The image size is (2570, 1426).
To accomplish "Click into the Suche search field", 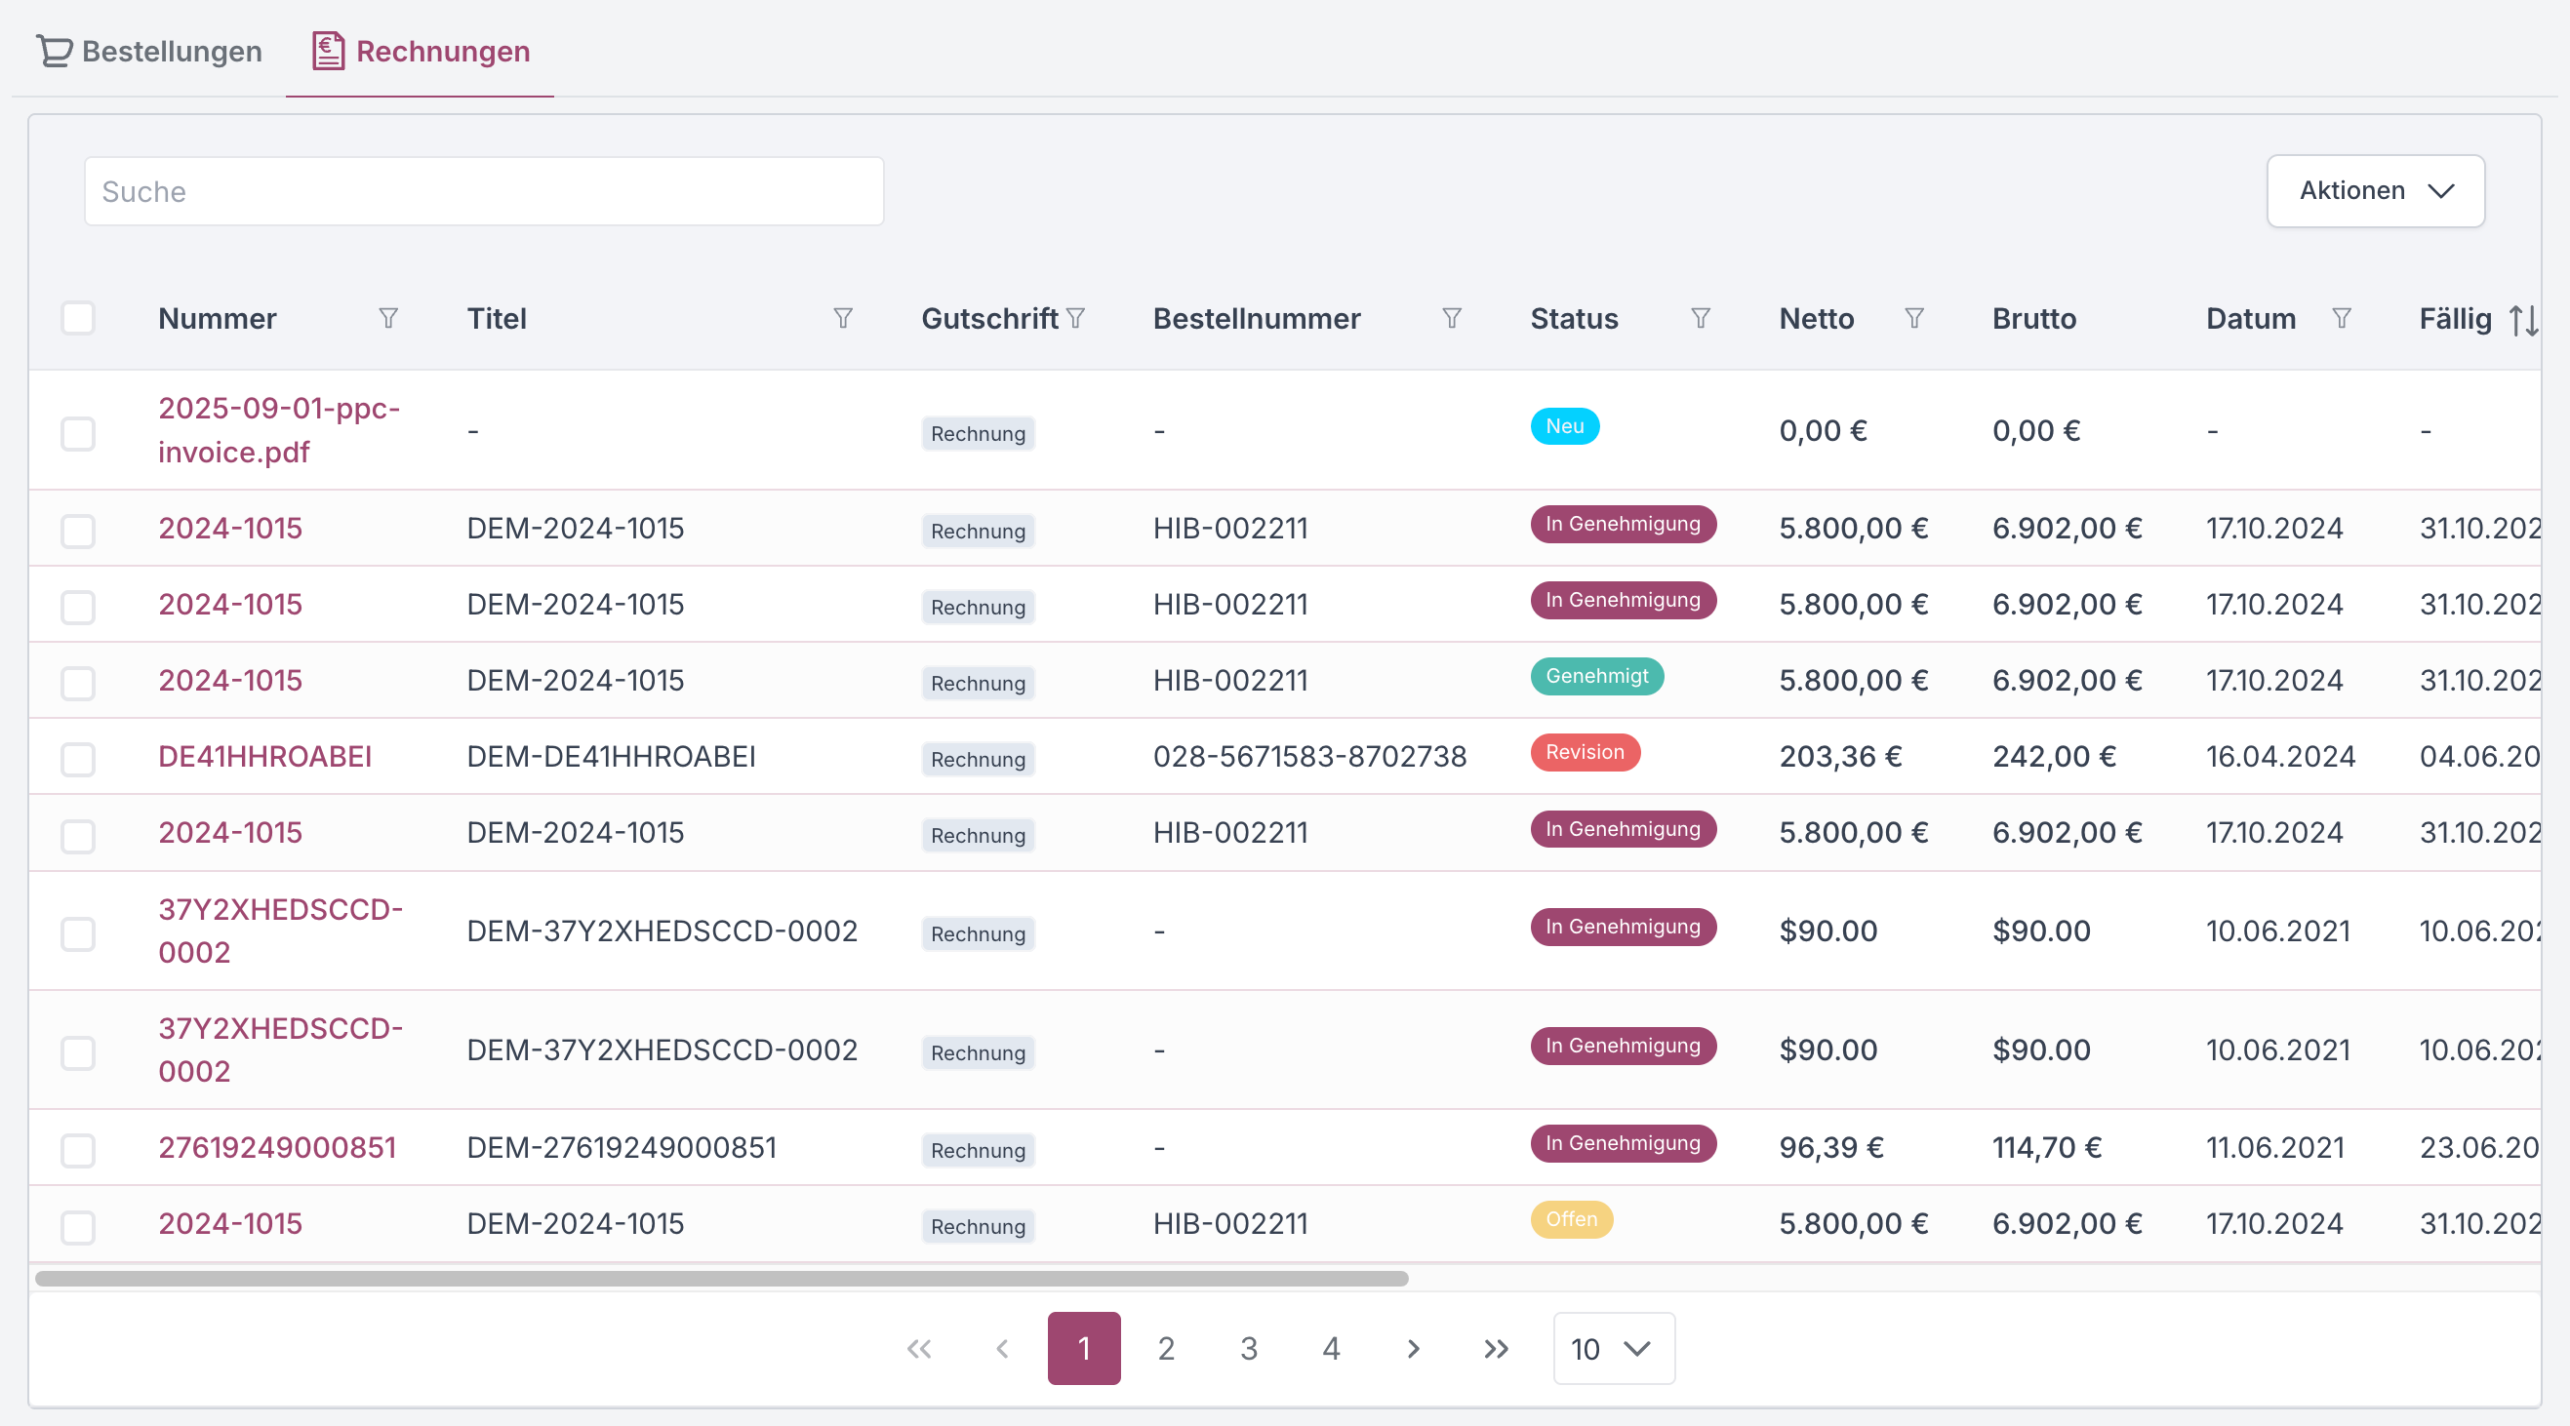I will tap(484, 191).
